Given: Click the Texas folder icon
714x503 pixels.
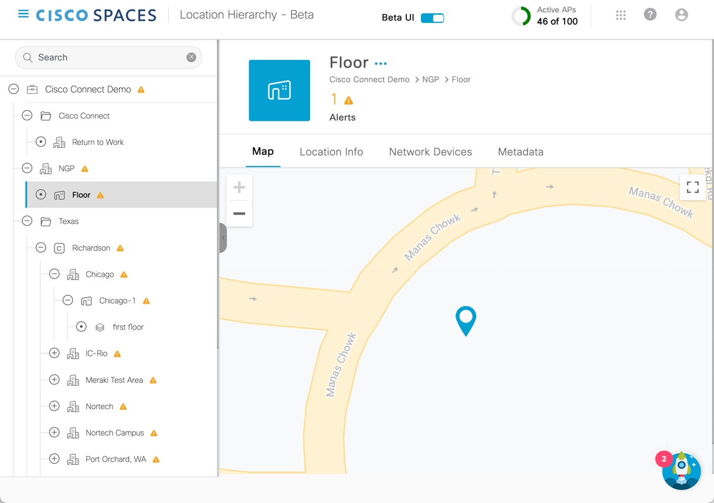Looking at the screenshot, I should click(x=46, y=222).
